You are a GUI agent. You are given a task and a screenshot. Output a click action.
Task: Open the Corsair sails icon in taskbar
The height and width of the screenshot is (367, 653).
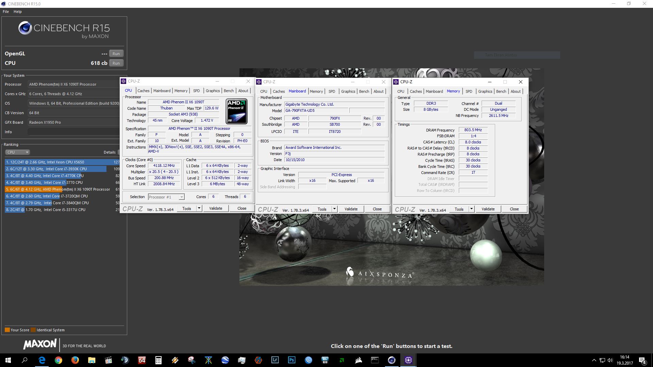pyautogui.click(x=358, y=360)
